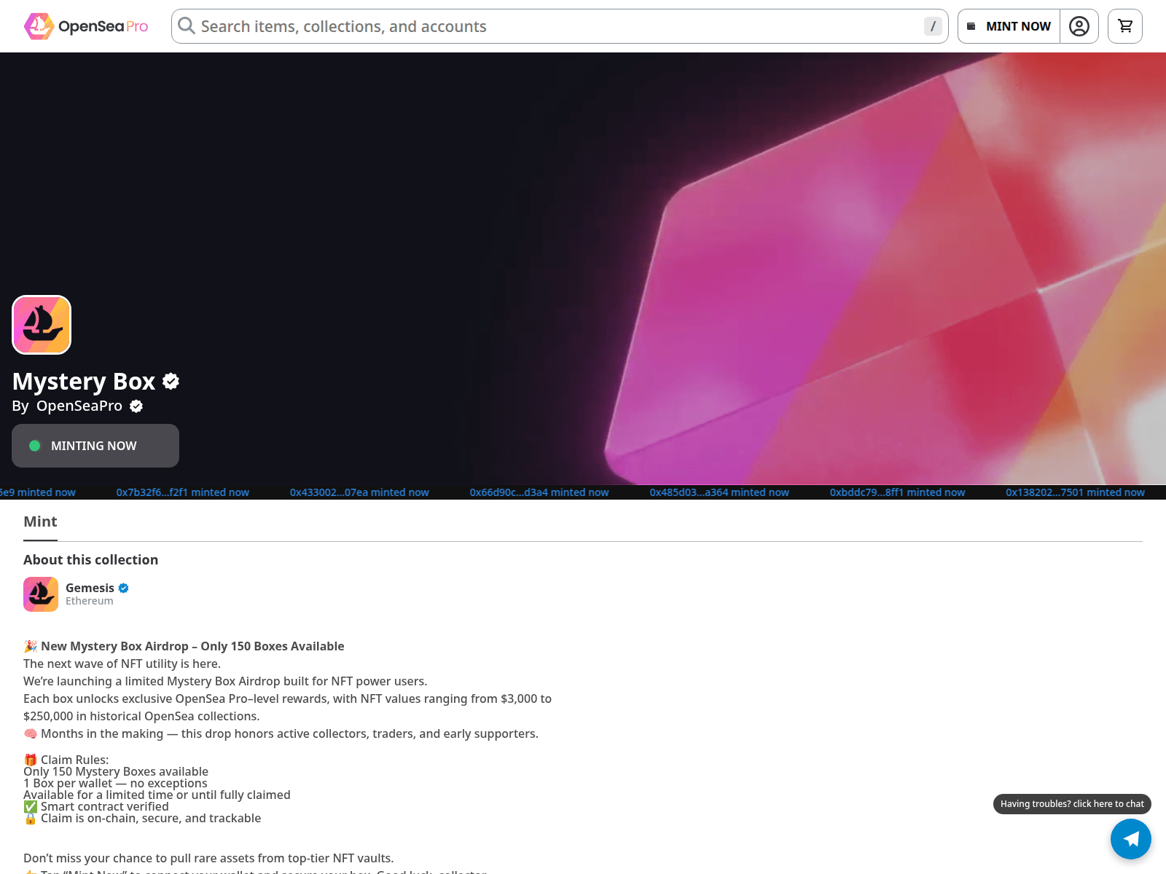Click the wallet icon beside MINT NOW
1166x874 pixels.
[x=971, y=26]
